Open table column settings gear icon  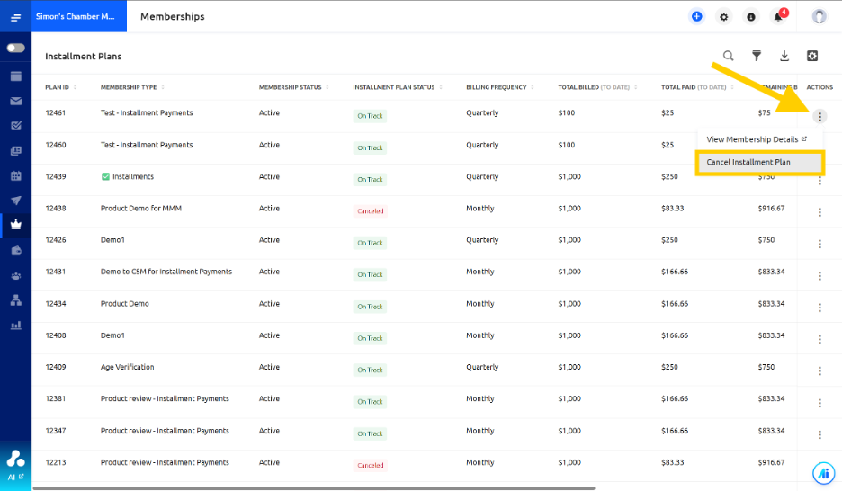click(812, 56)
